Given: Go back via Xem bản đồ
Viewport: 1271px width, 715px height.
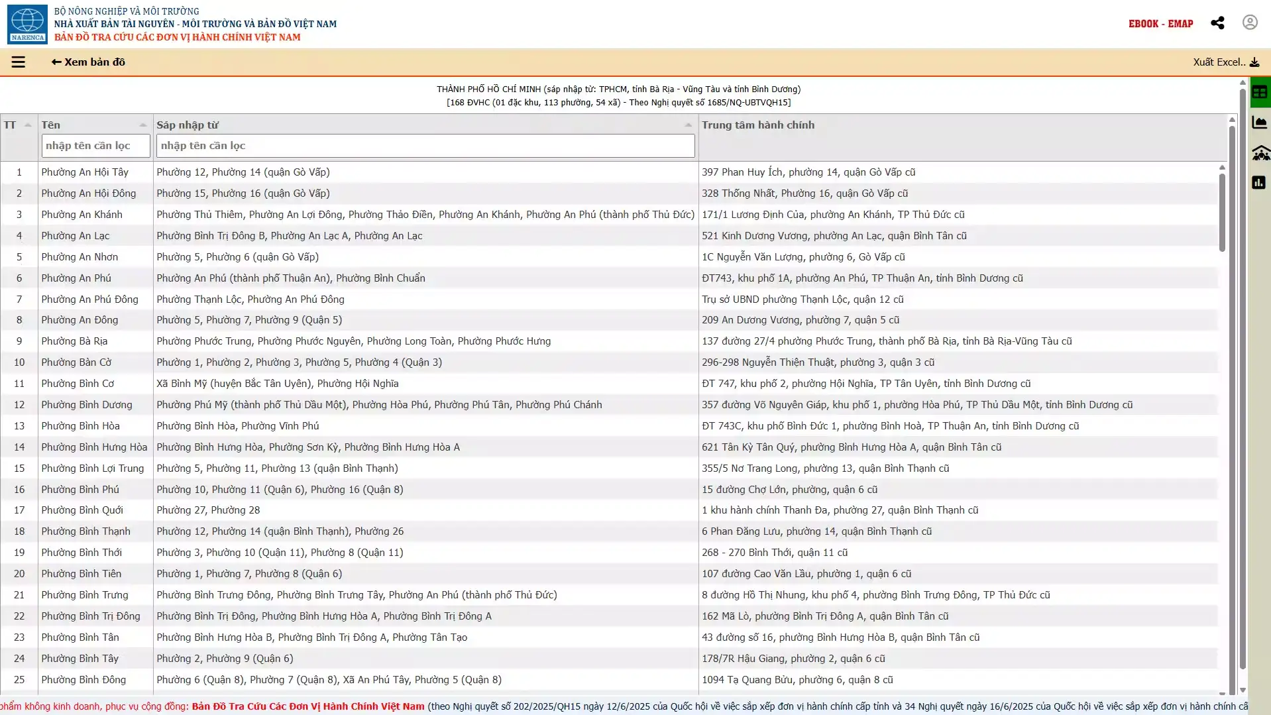Looking at the screenshot, I should coord(88,62).
